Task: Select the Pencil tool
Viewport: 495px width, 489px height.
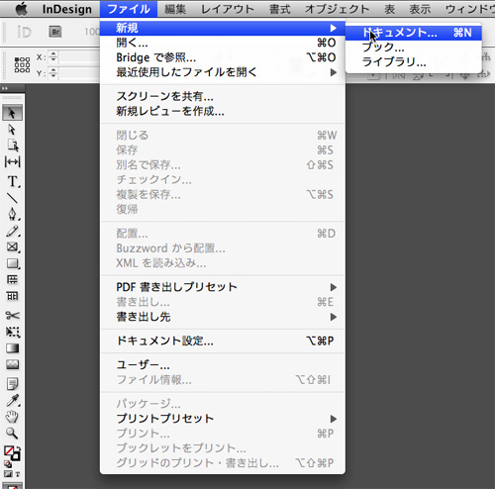Action: coord(13,232)
